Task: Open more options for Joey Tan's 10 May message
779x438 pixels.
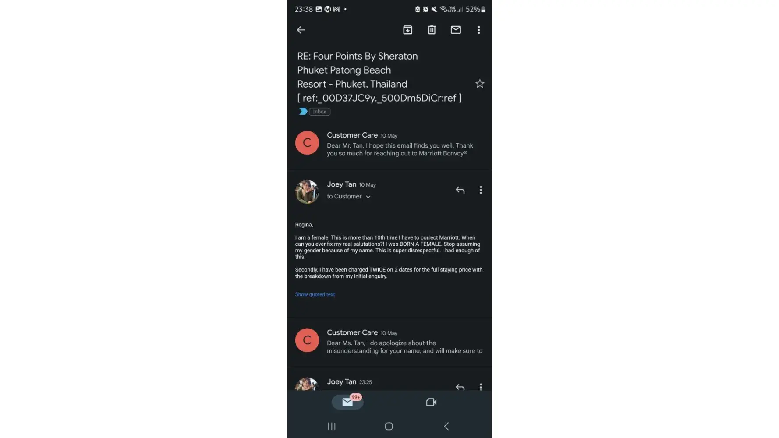Action: pyautogui.click(x=481, y=190)
